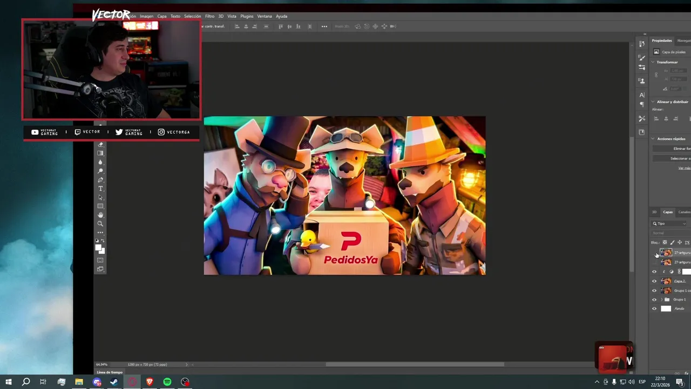This screenshot has height=389, width=691.
Task: Open the Ayuda menu
Action: click(x=282, y=16)
